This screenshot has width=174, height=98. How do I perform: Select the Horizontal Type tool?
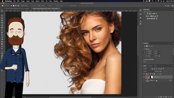(2, 49)
